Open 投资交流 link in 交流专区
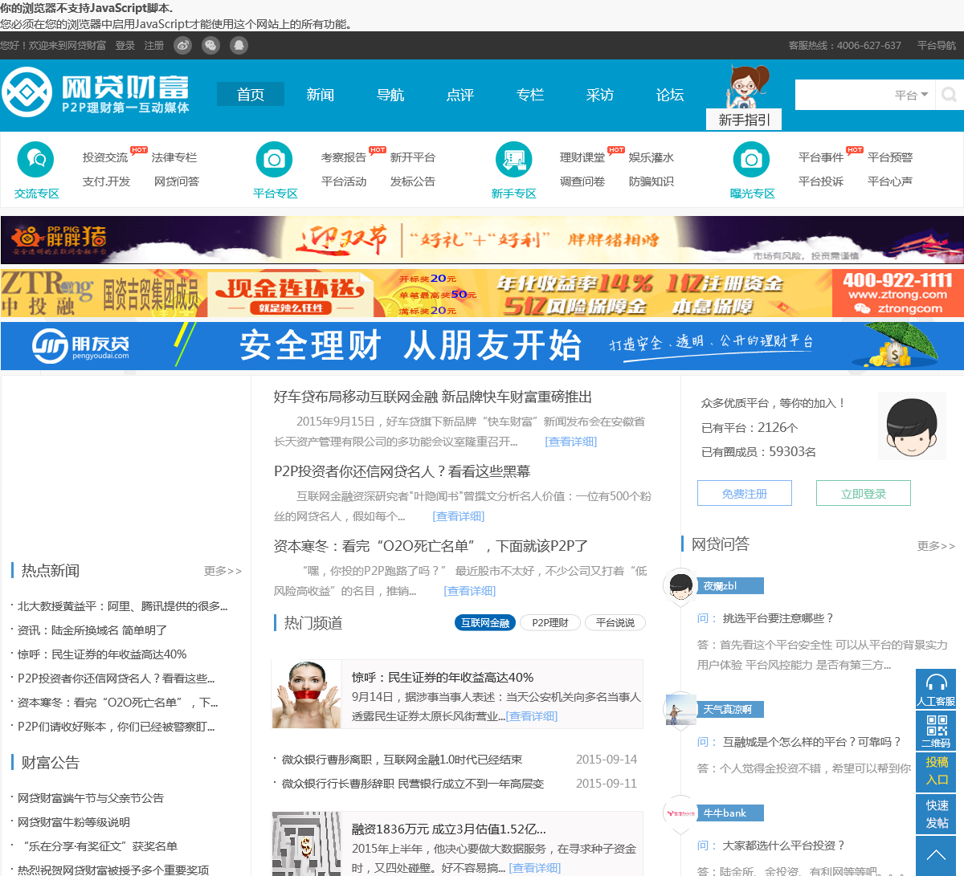 (105, 157)
